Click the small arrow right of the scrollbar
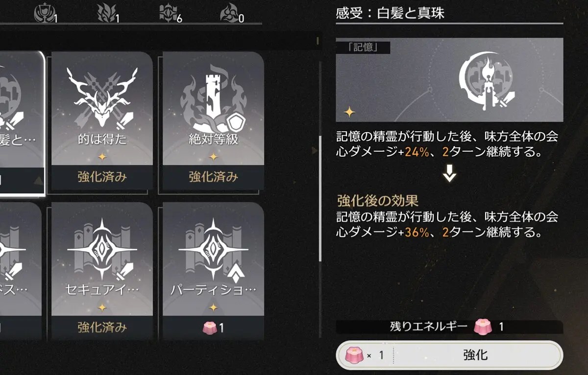 click(314, 150)
